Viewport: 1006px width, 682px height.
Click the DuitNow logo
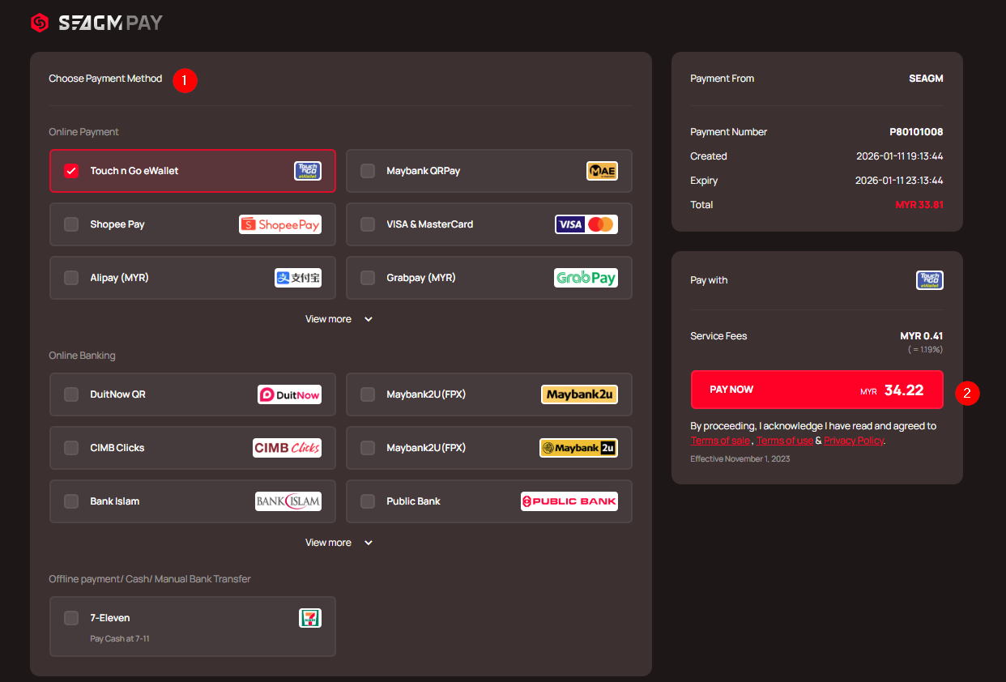point(289,394)
